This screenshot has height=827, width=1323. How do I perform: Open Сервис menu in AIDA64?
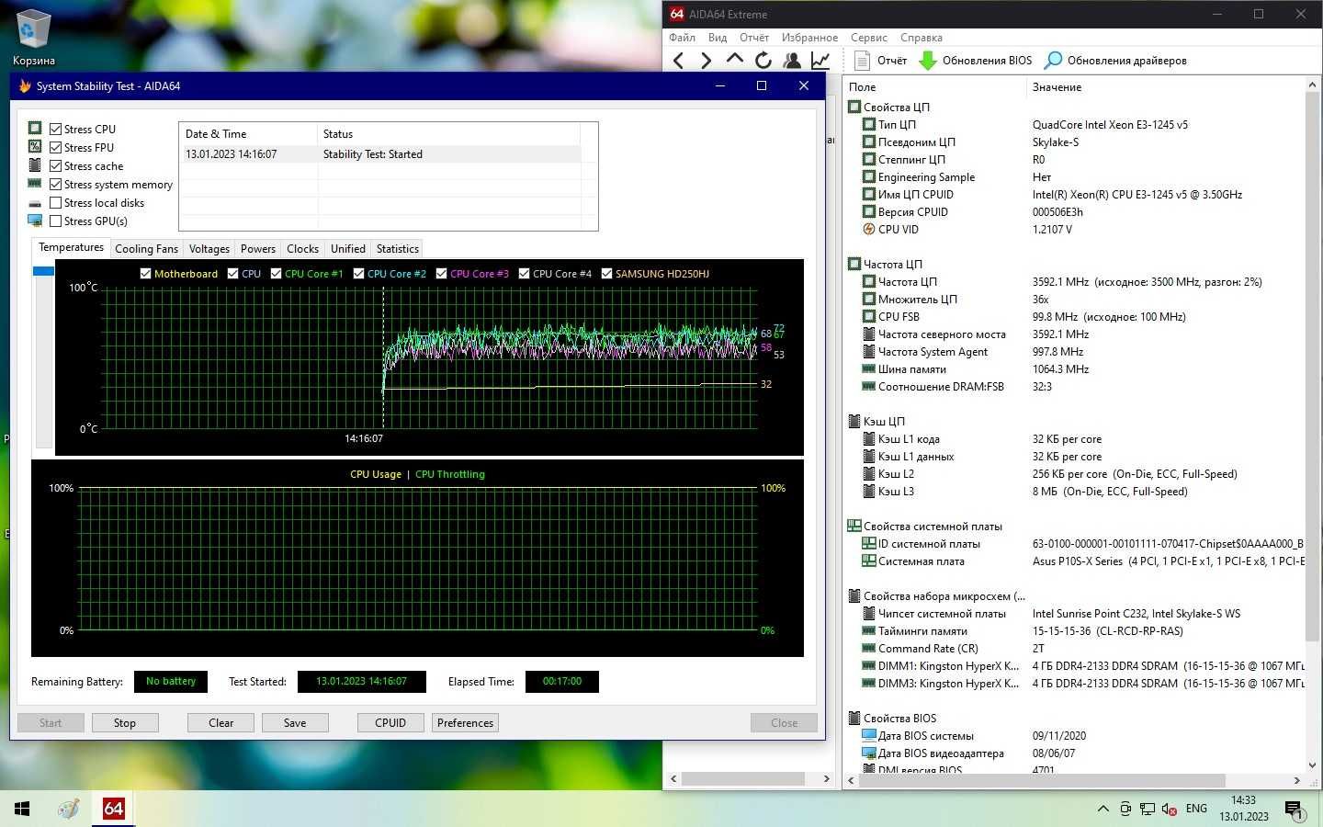868,38
